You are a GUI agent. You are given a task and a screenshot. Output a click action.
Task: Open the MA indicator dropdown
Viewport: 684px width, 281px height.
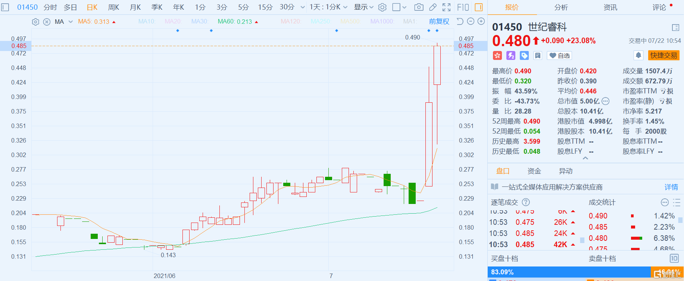[71, 22]
